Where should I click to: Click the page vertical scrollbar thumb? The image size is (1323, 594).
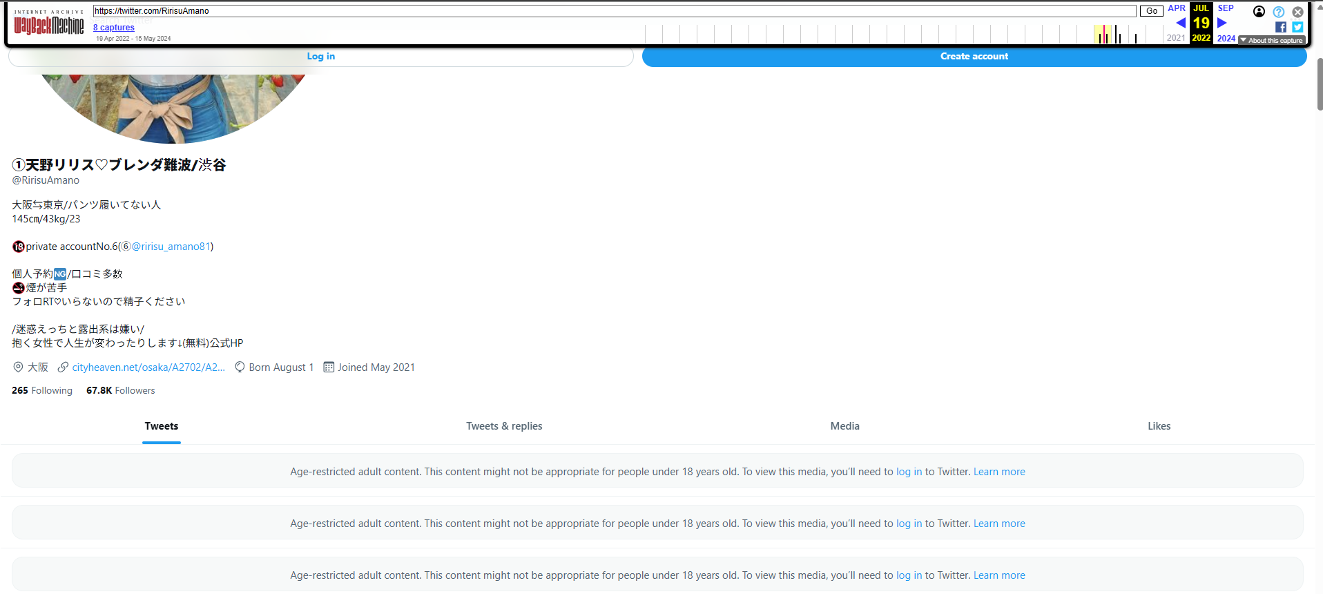tap(1320, 84)
